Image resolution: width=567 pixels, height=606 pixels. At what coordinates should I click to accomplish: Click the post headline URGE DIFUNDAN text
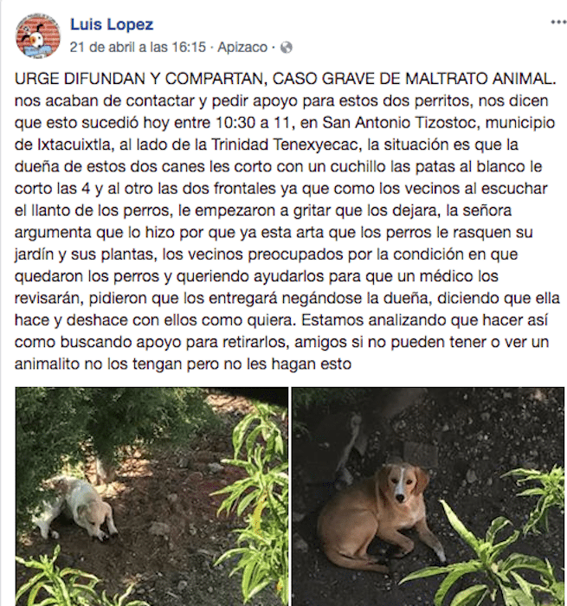pyautogui.click(x=286, y=79)
